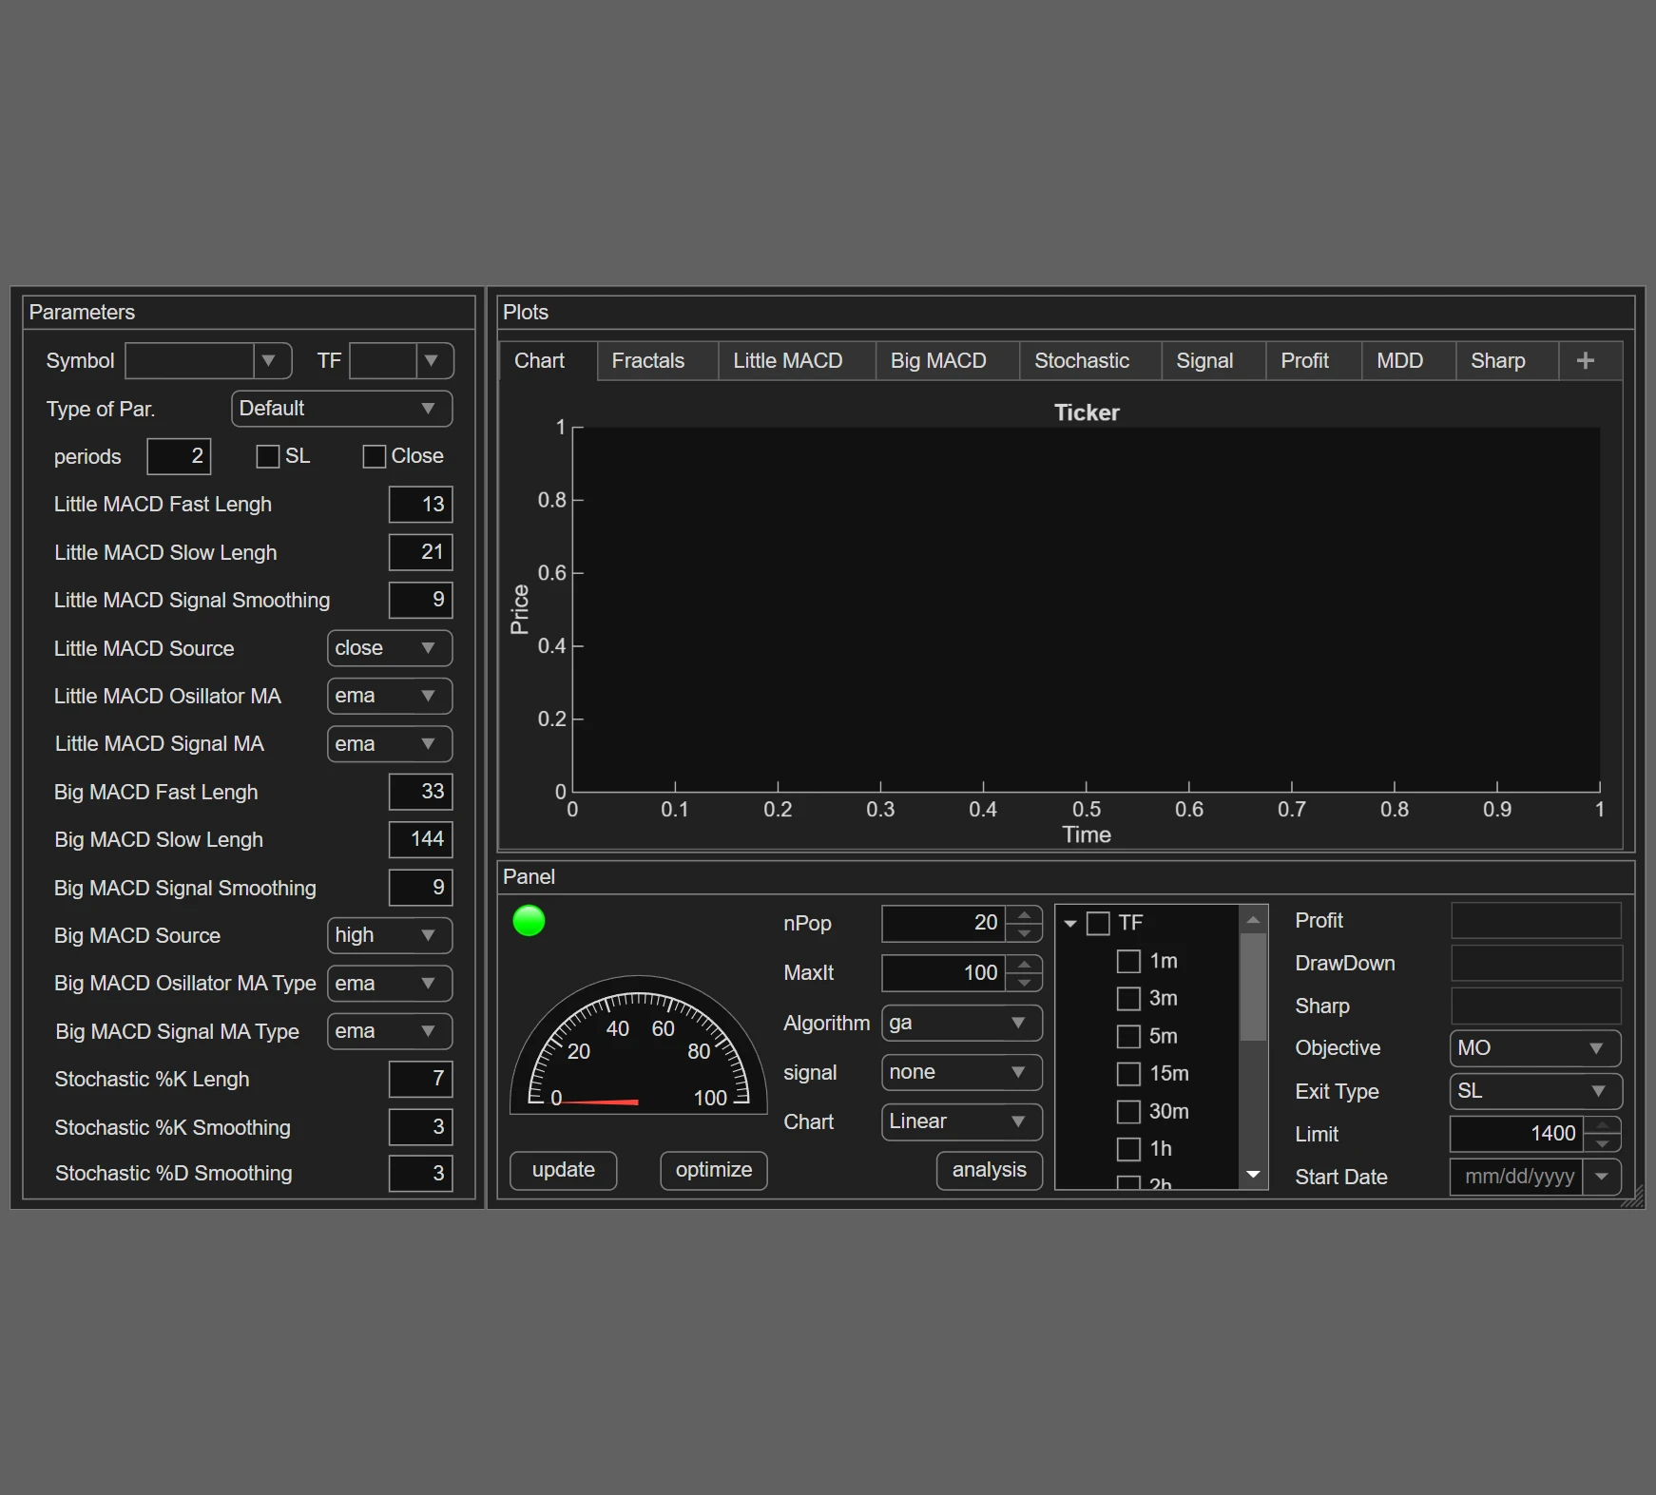Increase nPop with the up spinner arrow
This screenshot has width=1656, height=1495.
click(1024, 915)
